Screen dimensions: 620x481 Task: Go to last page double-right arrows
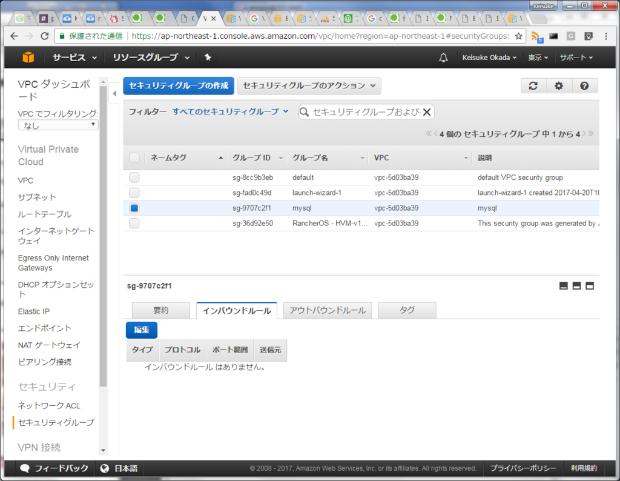click(x=591, y=134)
